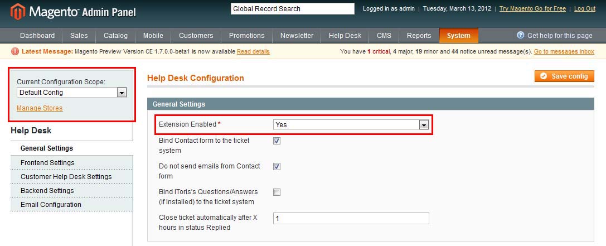Open the Catalog menu
606x246 pixels.
coord(115,36)
